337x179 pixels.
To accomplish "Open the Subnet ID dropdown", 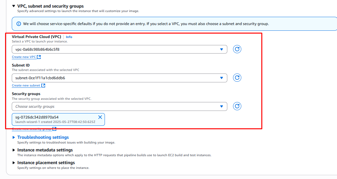I will pos(119,78).
